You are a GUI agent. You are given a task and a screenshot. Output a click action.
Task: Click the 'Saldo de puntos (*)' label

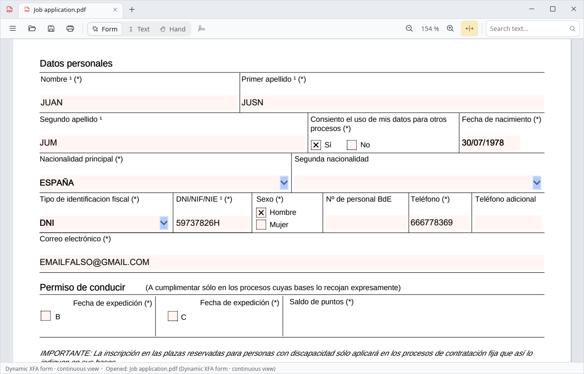[x=322, y=302]
